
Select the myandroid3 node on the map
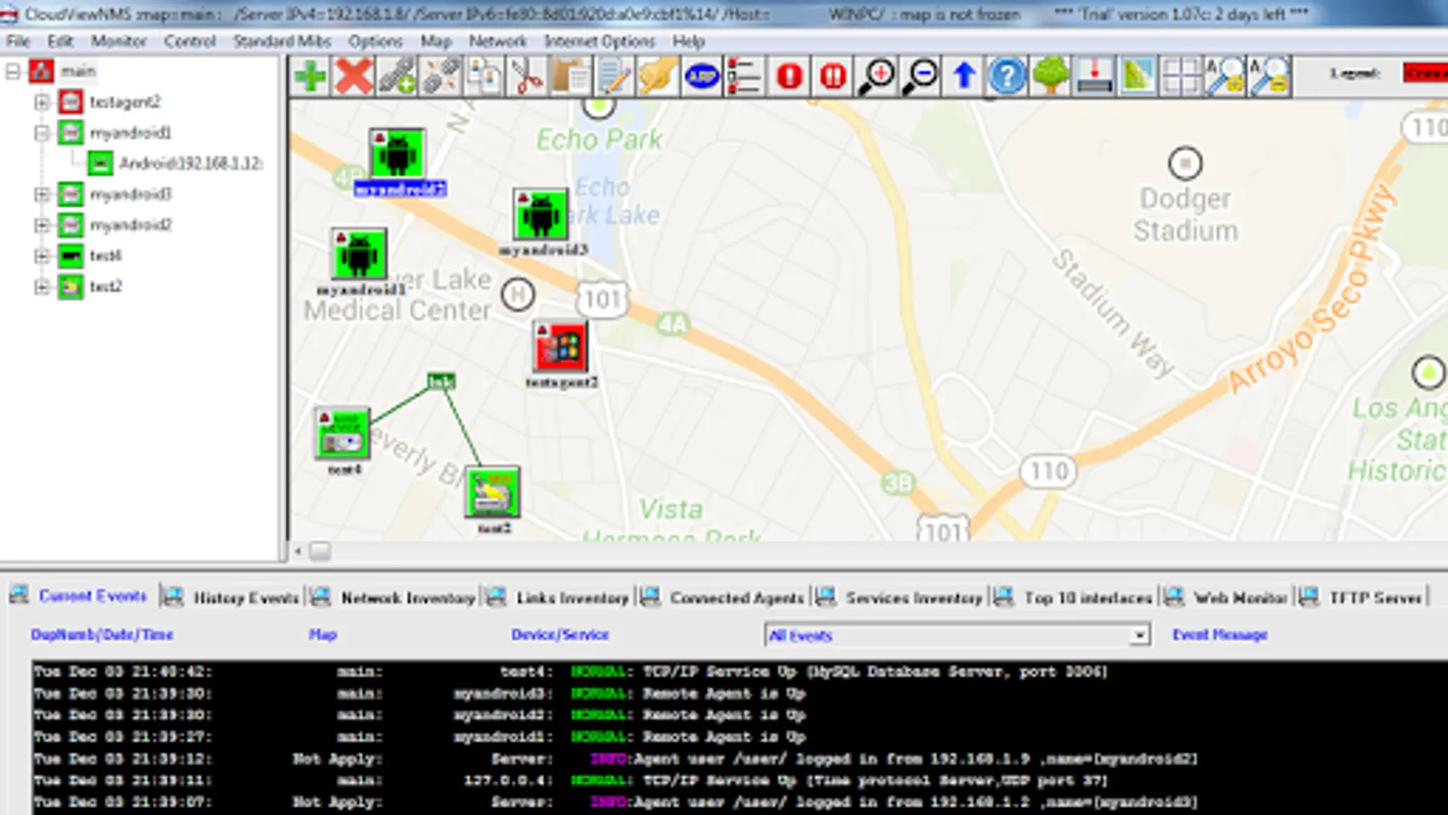[540, 215]
